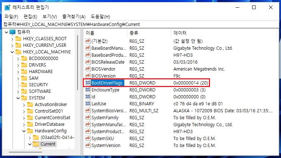This screenshot has height=158, width=281.
Task: Click the tree pane horizontal scrollbar
Action: coord(25,152)
